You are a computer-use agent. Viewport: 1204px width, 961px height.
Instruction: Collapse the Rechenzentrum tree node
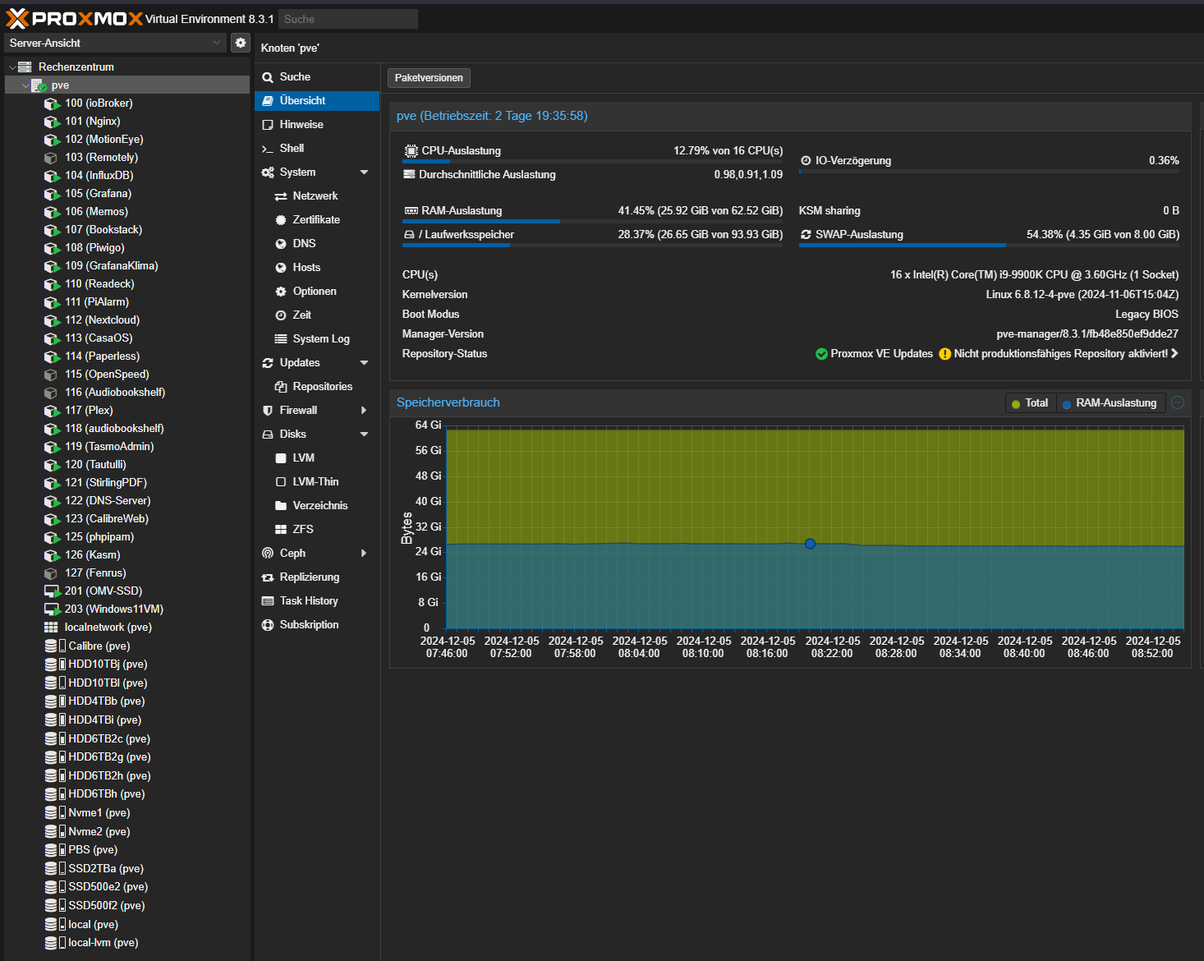point(12,67)
